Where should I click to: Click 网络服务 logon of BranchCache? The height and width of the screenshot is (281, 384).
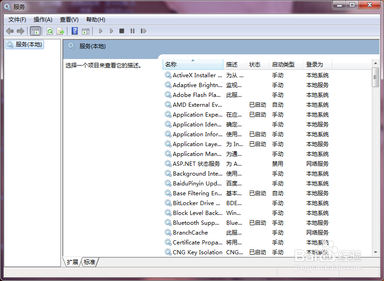(x=318, y=232)
